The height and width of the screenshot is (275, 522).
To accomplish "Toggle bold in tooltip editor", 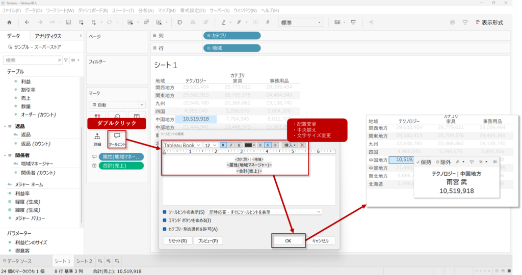I will coord(223,145).
